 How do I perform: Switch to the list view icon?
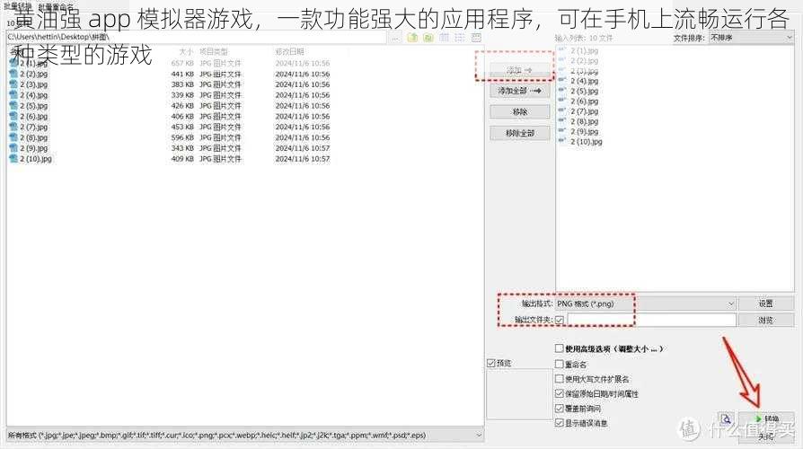pyautogui.click(x=460, y=38)
